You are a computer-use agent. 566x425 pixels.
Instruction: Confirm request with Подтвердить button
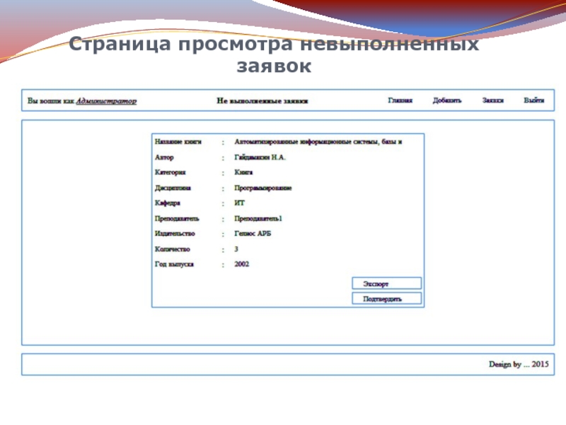pos(386,298)
